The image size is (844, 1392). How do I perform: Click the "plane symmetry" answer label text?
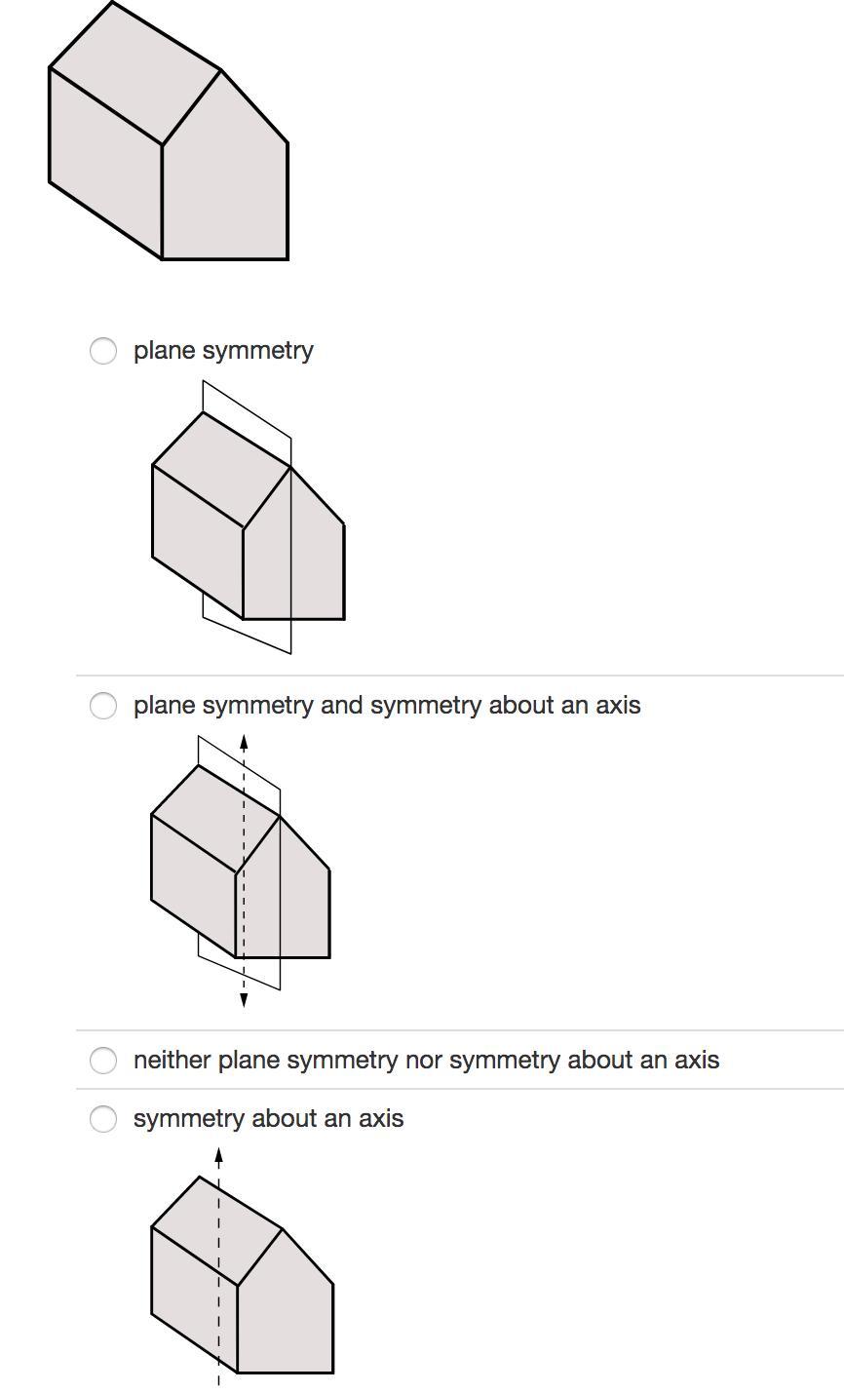(x=223, y=351)
